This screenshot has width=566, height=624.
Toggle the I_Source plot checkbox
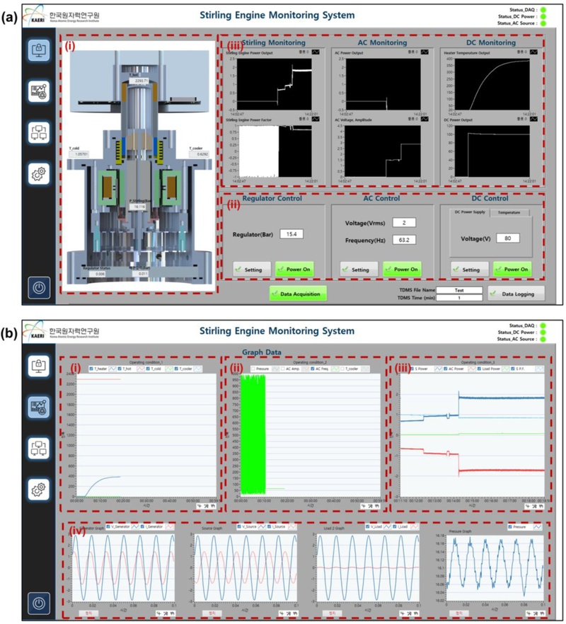pos(270,526)
